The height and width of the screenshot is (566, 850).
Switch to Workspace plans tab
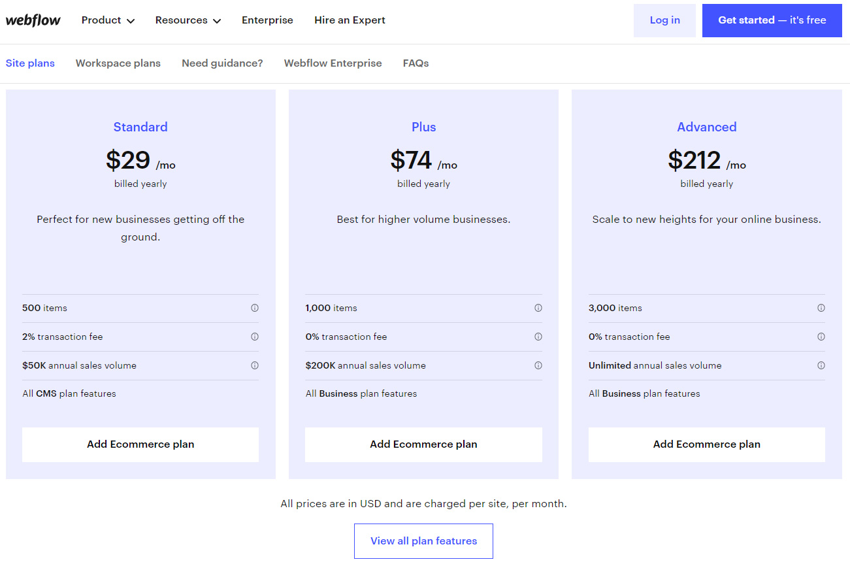[118, 63]
